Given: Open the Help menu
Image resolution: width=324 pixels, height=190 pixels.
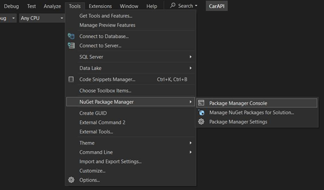Looking at the screenshot, I should coord(152,6).
